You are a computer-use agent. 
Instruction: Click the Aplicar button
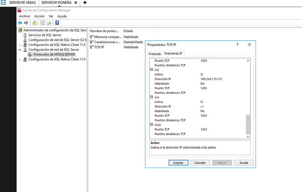tap(222, 163)
